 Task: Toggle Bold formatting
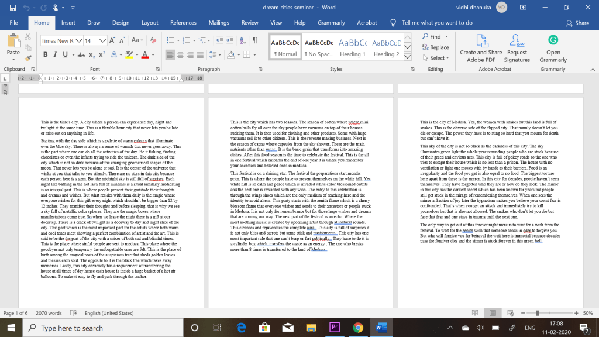coord(46,54)
